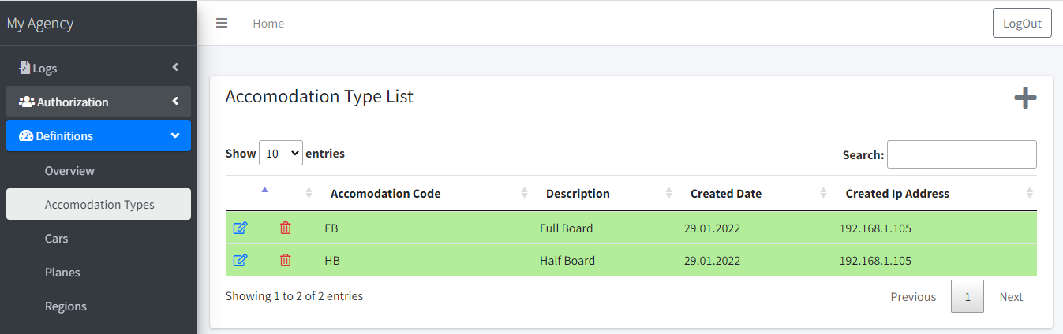This screenshot has height=334, width=1063.
Task: Focus the Search input field
Action: pos(962,154)
